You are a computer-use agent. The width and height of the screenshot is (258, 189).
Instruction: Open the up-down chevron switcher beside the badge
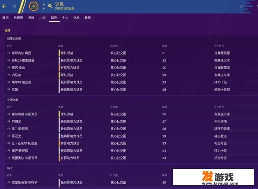[44, 6]
